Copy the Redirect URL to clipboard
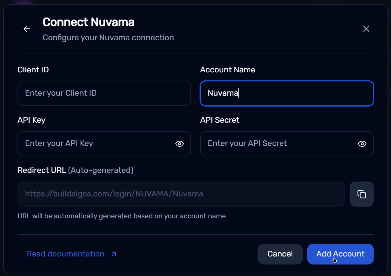 pos(361,194)
